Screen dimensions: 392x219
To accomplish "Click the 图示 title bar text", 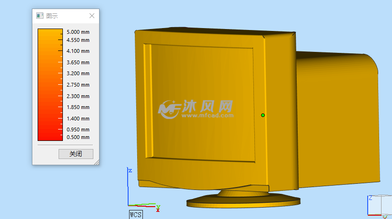I will [52, 16].
